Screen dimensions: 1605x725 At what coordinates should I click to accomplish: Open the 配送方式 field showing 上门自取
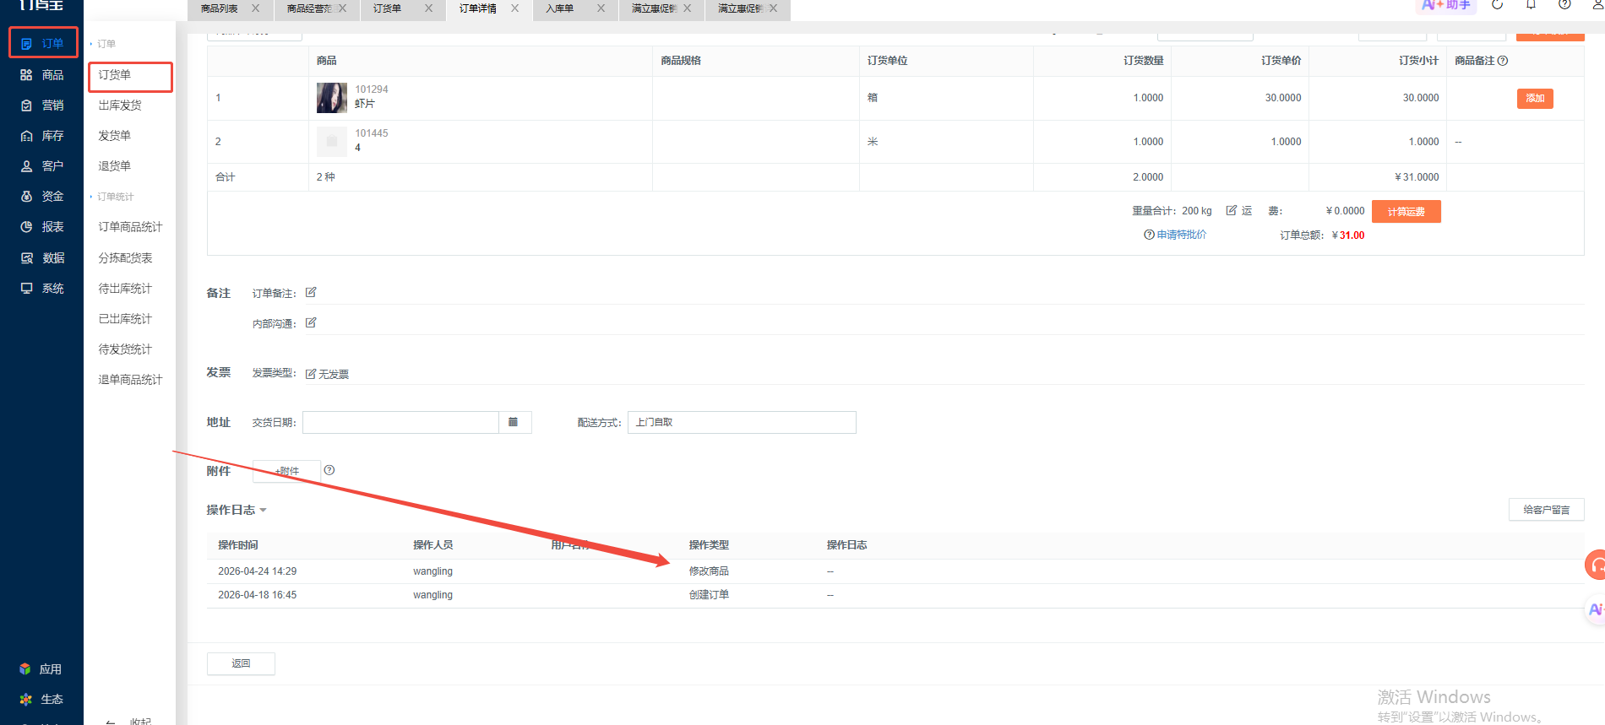point(742,422)
